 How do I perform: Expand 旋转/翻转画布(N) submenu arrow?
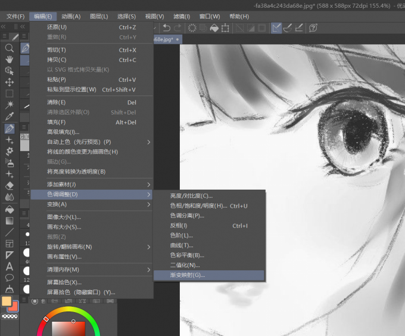[x=148, y=247]
